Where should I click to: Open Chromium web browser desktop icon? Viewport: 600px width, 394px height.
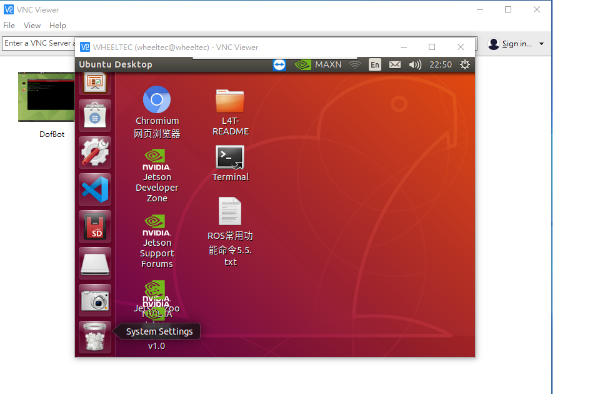pyautogui.click(x=156, y=99)
